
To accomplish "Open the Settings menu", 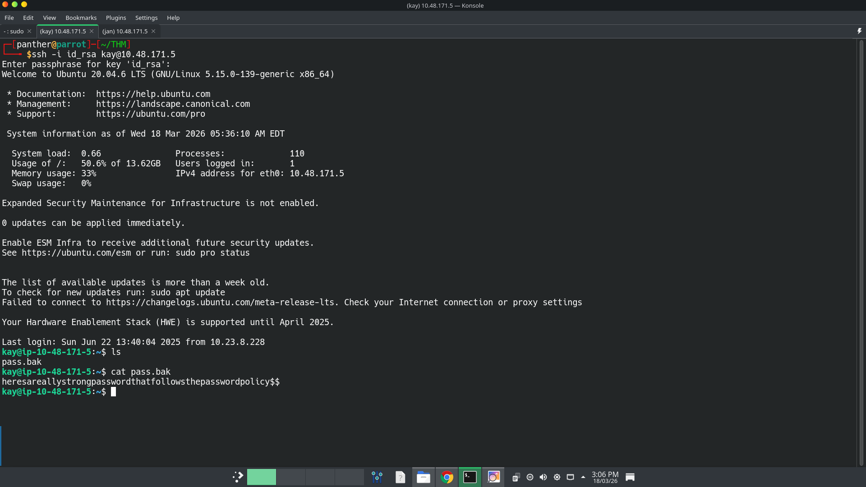I will click(x=146, y=18).
